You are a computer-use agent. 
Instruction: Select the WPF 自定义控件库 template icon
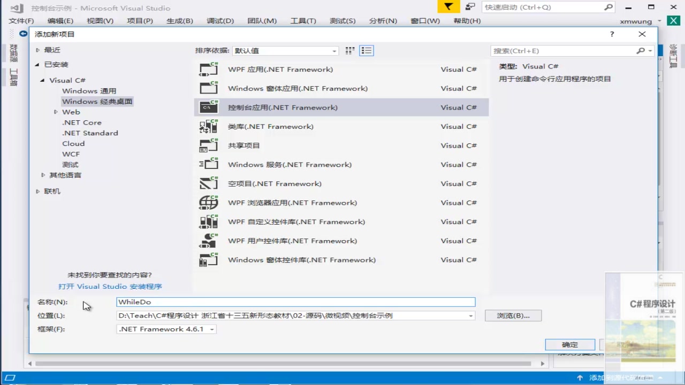point(209,221)
